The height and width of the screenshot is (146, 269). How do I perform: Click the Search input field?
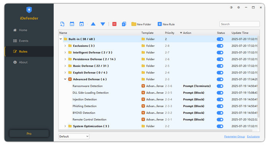click(239, 24)
